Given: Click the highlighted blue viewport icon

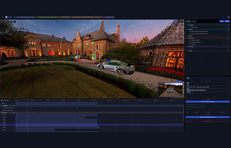Looking at the screenshot, I should coord(176,22).
